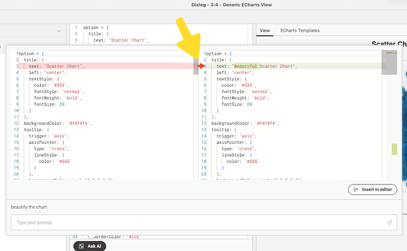Viewport: 407px width, 251px height.
Task: Click type: "cross" line in right pane
Action: (x=239, y=148)
